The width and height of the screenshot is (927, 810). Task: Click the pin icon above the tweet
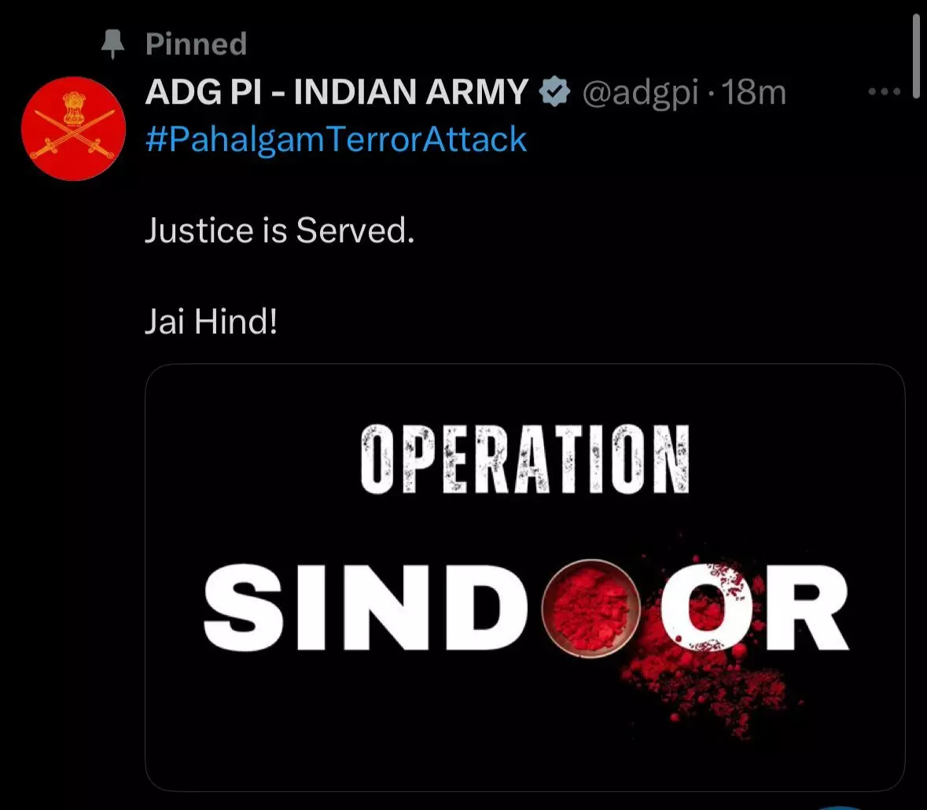[x=112, y=44]
